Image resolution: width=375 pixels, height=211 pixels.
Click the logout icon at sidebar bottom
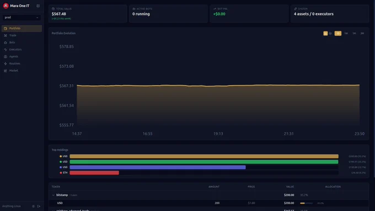(x=39, y=206)
